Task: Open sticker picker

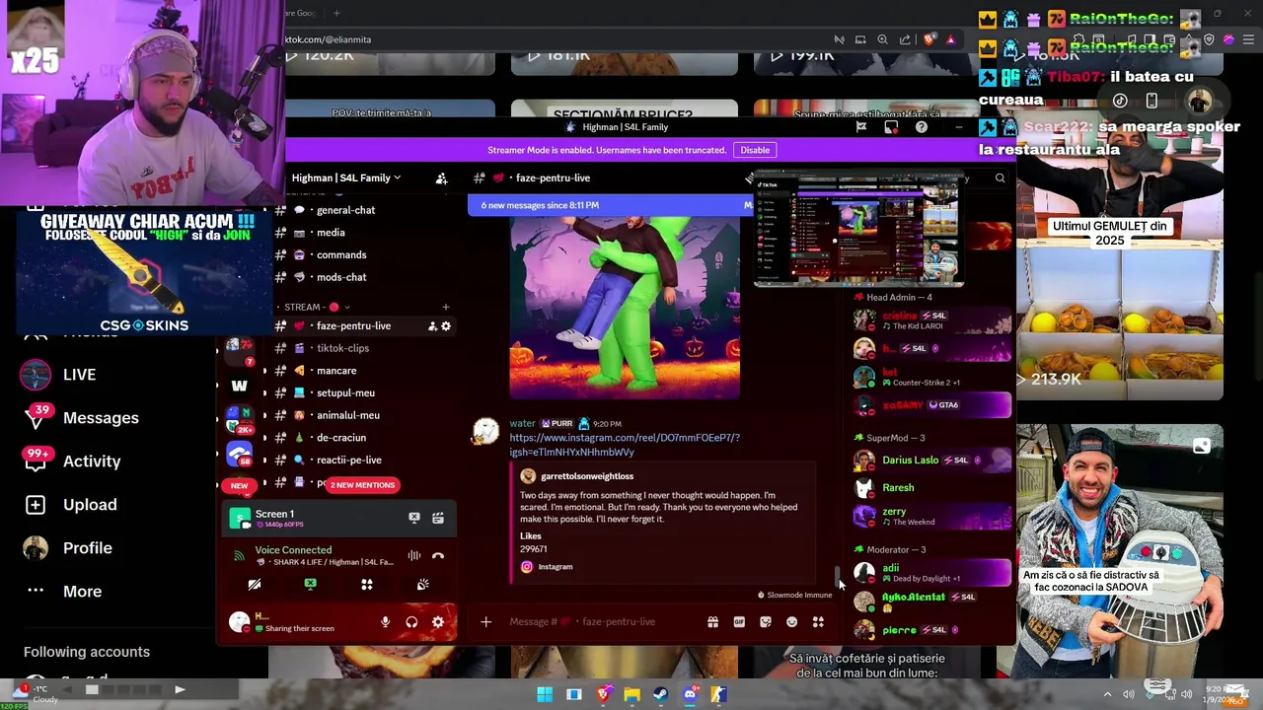Action: (x=766, y=622)
